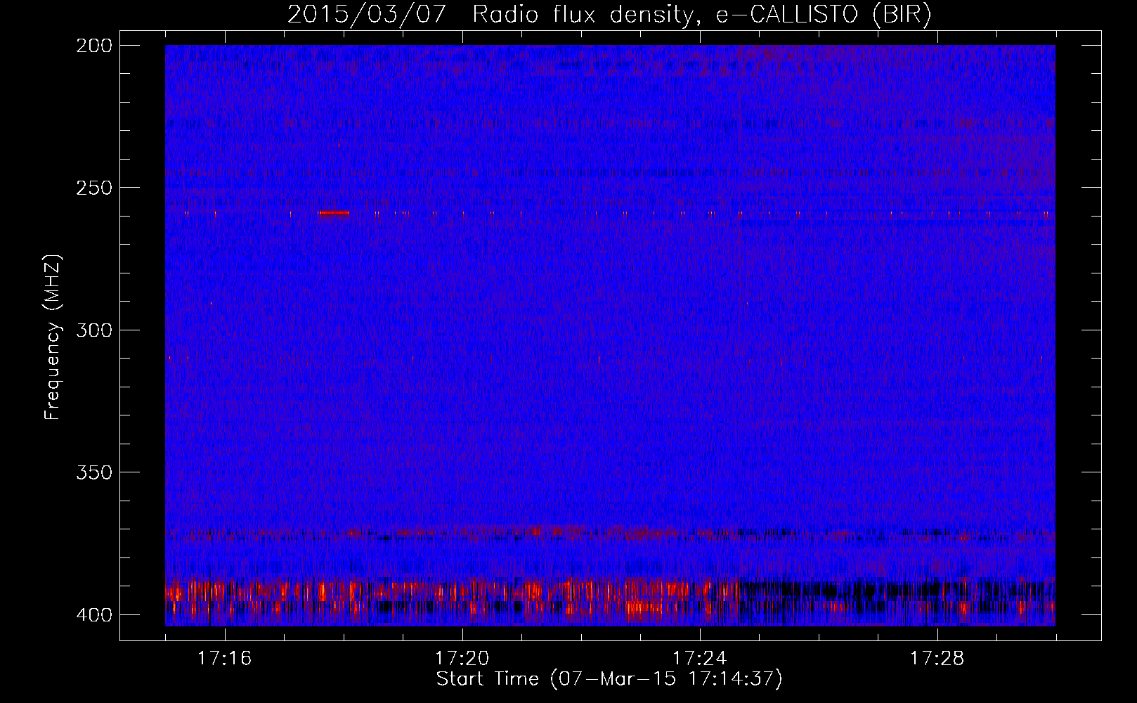Click the 17:28 time tick label

tap(937, 659)
